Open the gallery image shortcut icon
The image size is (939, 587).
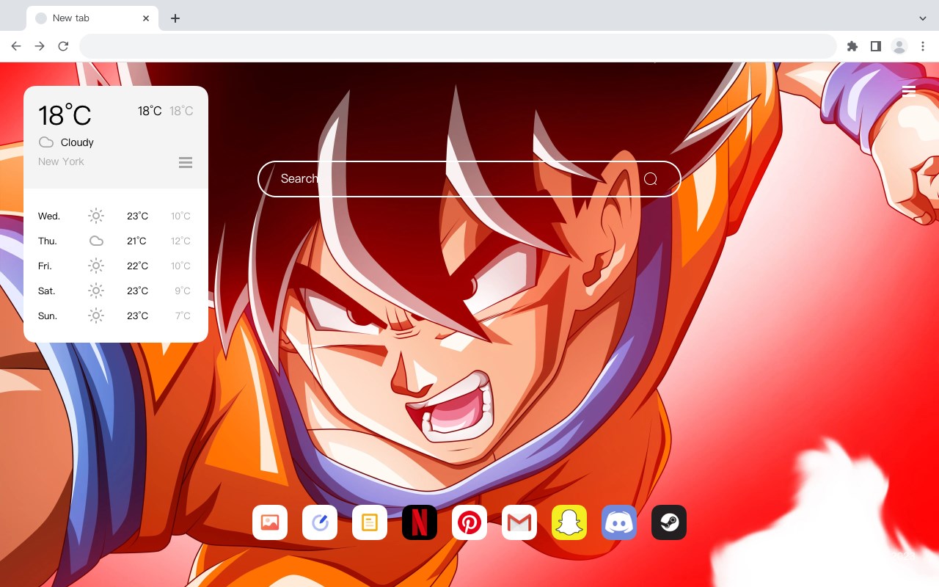tap(270, 522)
